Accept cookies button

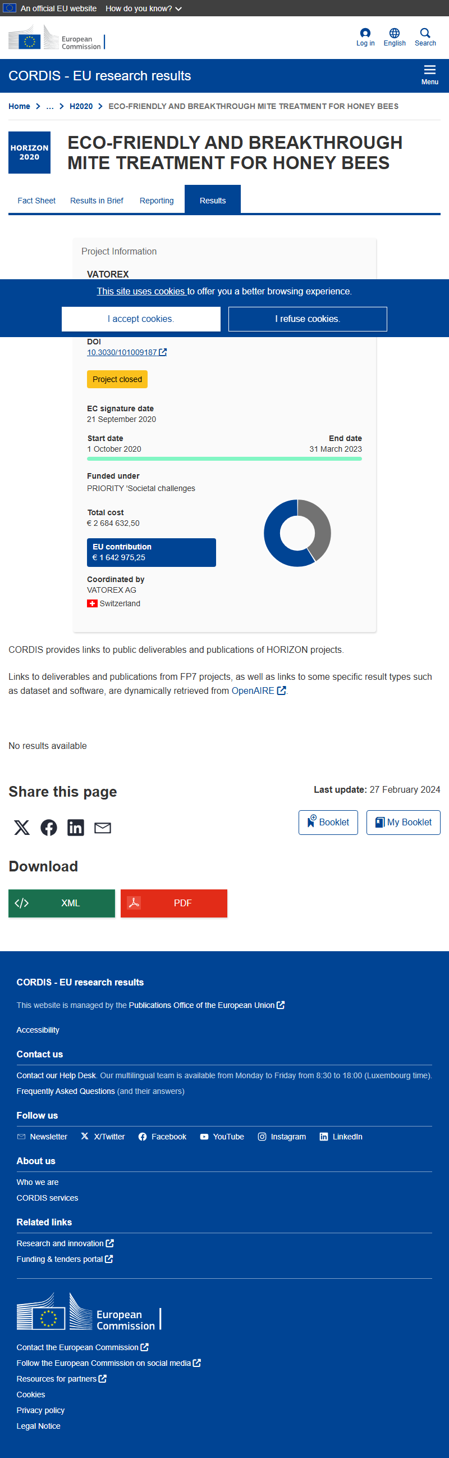coord(141,319)
